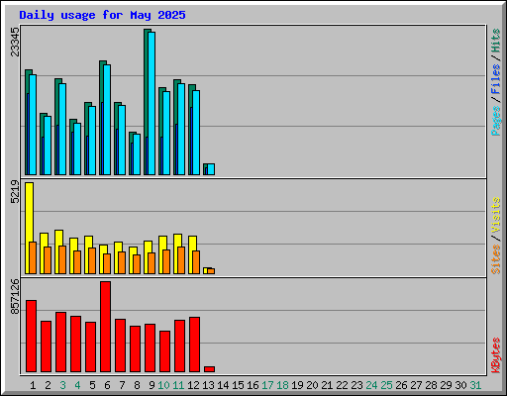This screenshot has height=396, width=507.
Task: Click day 13 on the x-axis
Action: (208, 385)
